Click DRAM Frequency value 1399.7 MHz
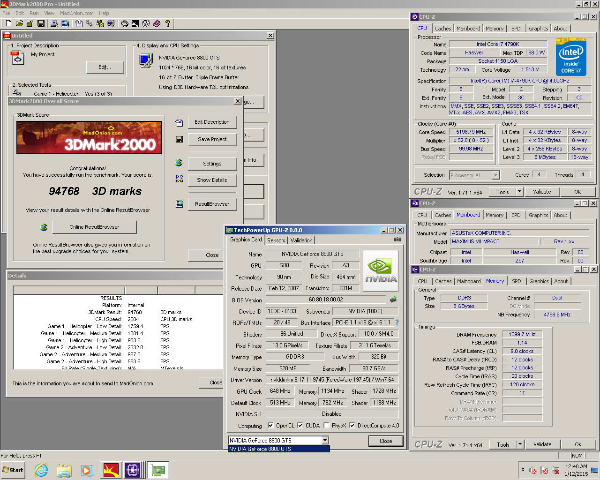Viewport: 600px width, 480px height. (522, 335)
